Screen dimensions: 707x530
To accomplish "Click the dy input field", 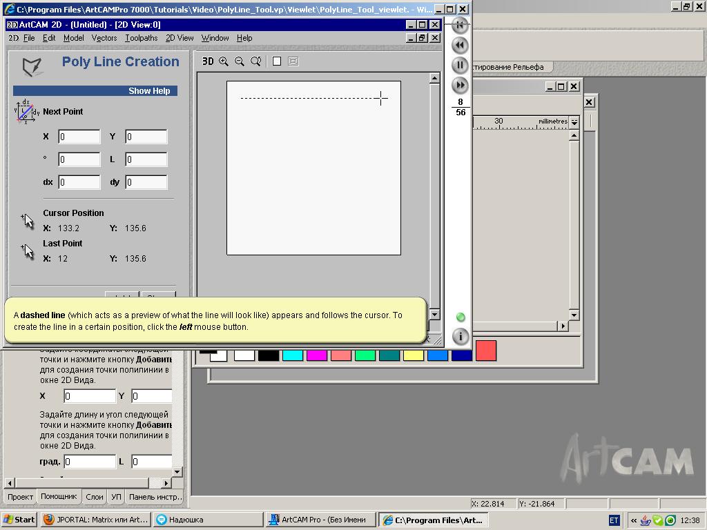I will pyautogui.click(x=146, y=182).
